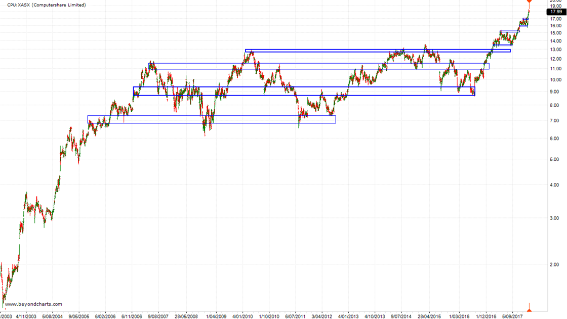Image resolution: width=567 pixels, height=319 pixels.
Task: Select the small blue rectangle near 15.00
Action: coord(509,32)
